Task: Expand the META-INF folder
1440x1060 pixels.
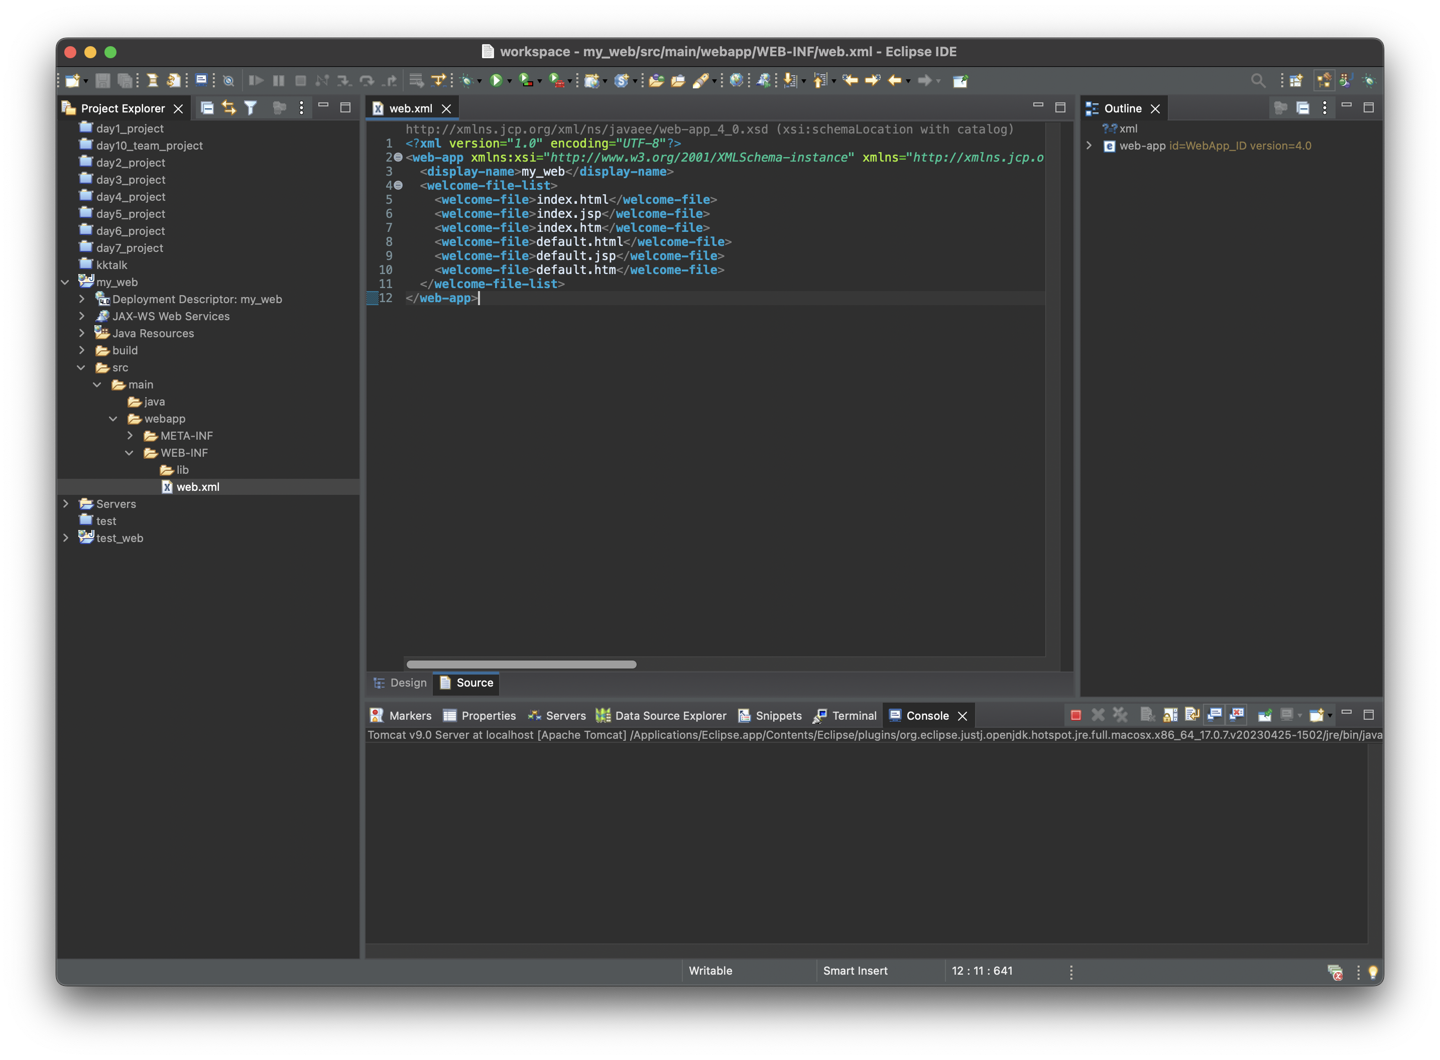Action: pos(130,436)
